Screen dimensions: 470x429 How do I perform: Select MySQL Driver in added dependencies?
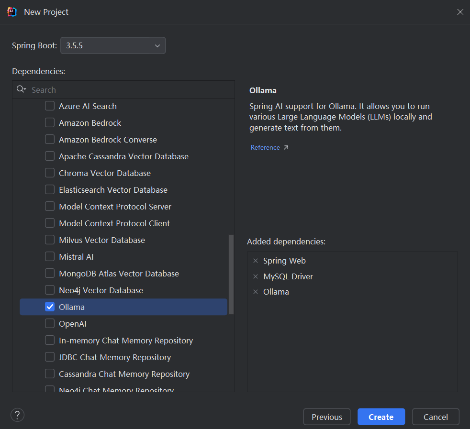click(x=288, y=276)
